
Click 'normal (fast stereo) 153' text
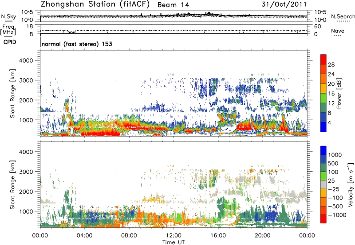(77, 44)
